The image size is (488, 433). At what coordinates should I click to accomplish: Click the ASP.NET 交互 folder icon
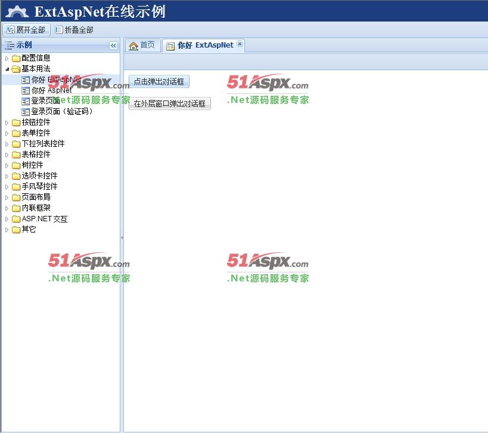[16, 219]
